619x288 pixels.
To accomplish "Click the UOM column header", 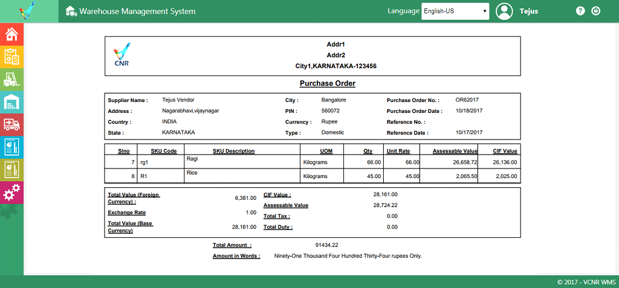I will pyautogui.click(x=326, y=151).
